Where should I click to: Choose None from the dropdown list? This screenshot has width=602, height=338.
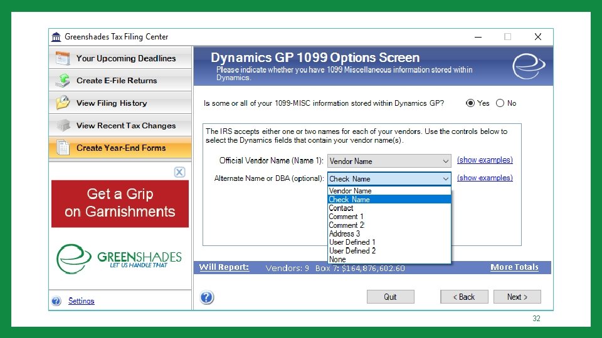389,259
